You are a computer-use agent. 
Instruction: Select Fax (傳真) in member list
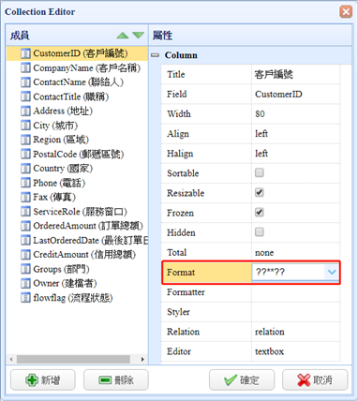54,197
